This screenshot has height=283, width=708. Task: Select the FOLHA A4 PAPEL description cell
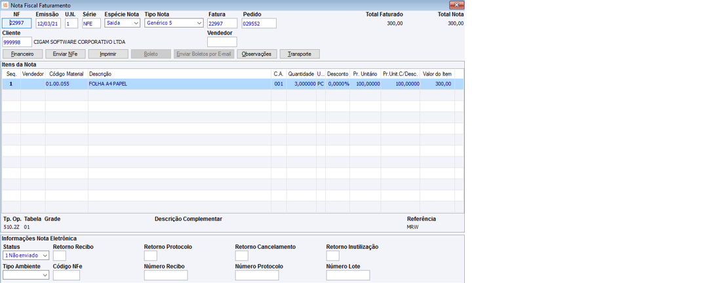[180, 84]
